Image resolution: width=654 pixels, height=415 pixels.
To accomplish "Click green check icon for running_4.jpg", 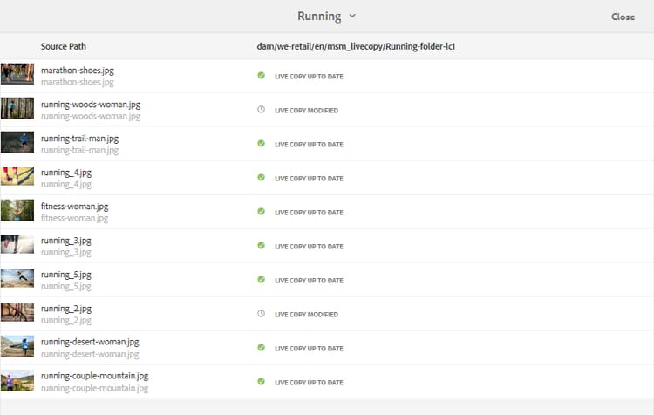I will tap(261, 177).
